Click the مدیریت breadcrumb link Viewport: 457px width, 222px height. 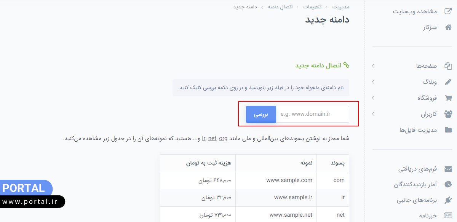[x=341, y=7]
